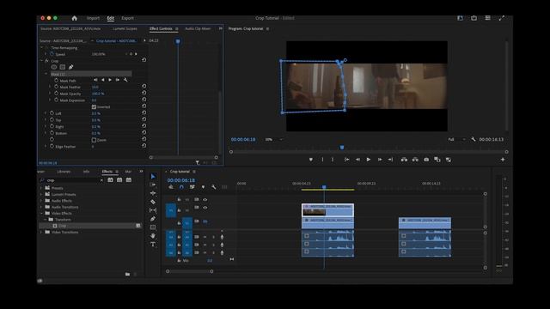Select the free draw bezier pen mask
The height and width of the screenshot is (309, 550).
70,67
